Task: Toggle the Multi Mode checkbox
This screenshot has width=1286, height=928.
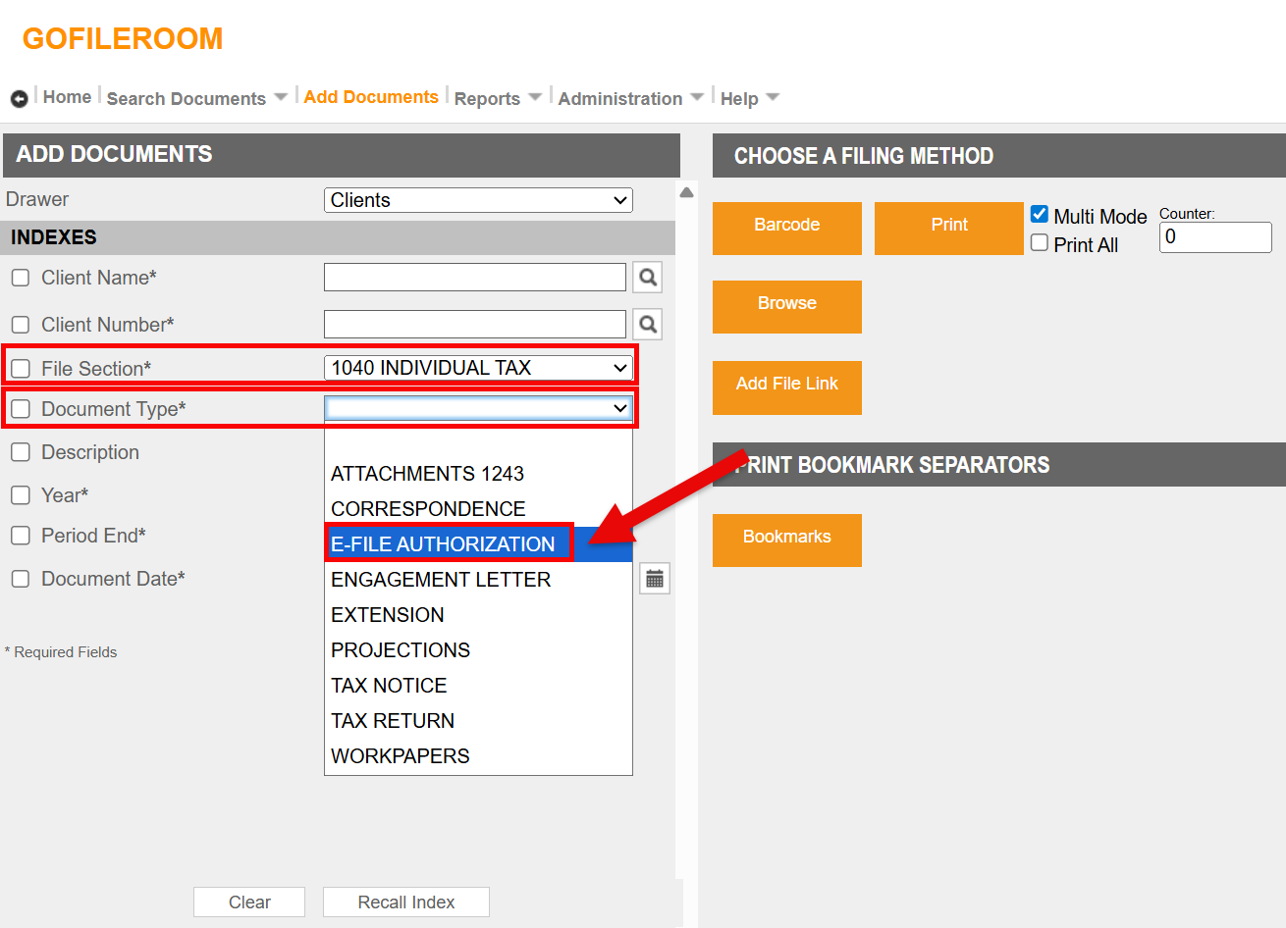Action: point(1040,215)
